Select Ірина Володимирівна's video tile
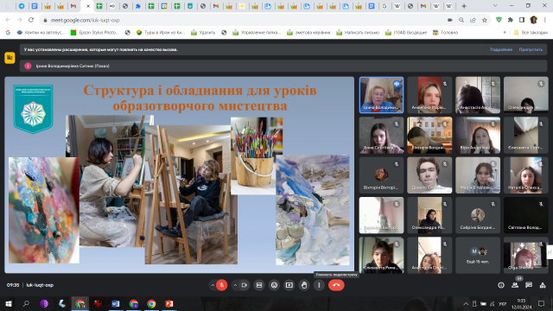 [x=381, y=95]
